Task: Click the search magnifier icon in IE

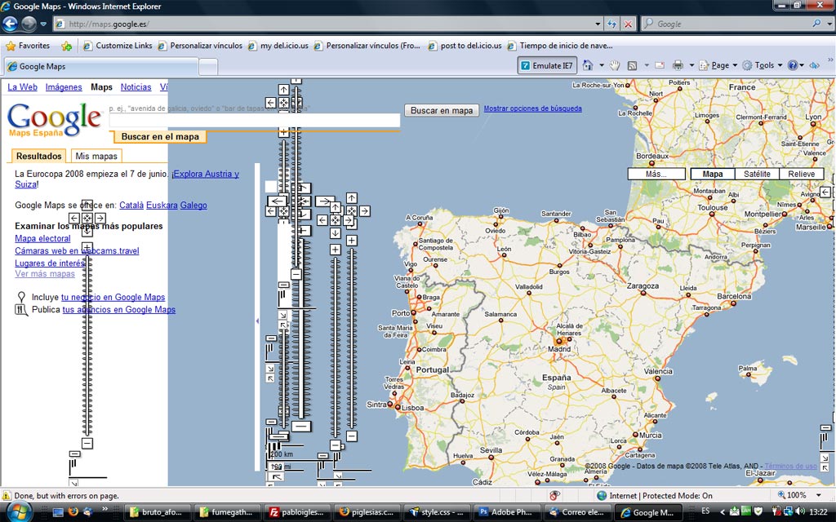Action: tap(816, 24)
